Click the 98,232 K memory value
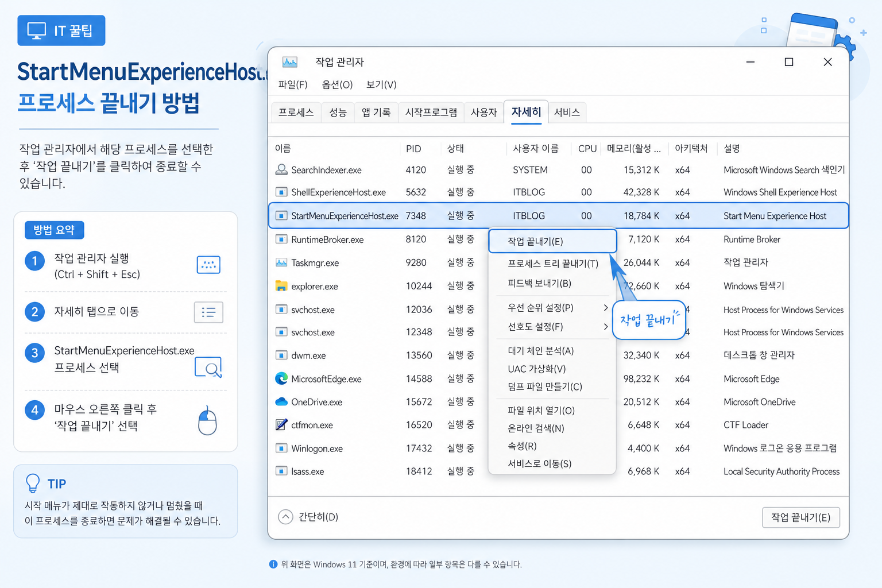This screenshot has height=588, width=882. point(641,379)
